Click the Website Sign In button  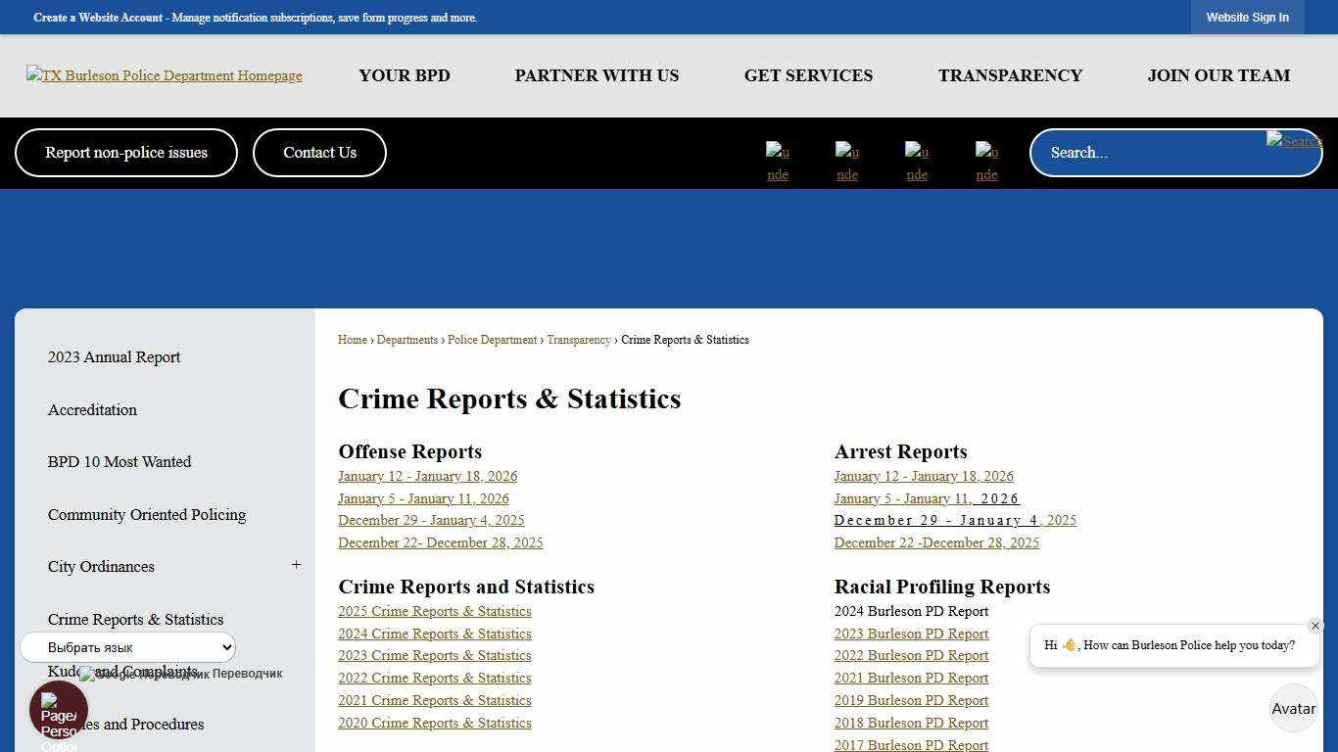pyautogui.click(x=1248, y=17)
